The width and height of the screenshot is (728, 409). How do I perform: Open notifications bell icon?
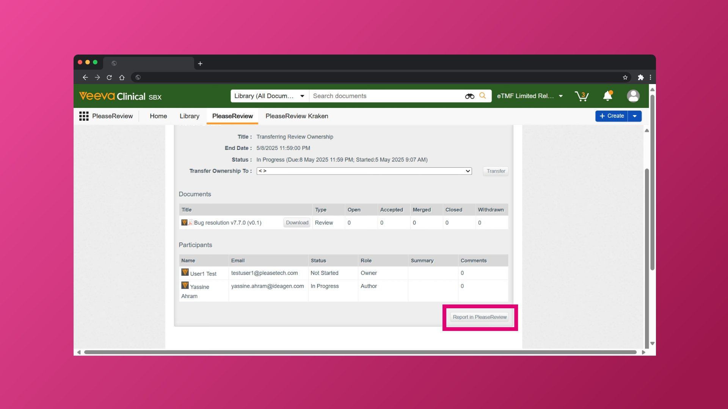pyautogui.click(x=608, y=96)
